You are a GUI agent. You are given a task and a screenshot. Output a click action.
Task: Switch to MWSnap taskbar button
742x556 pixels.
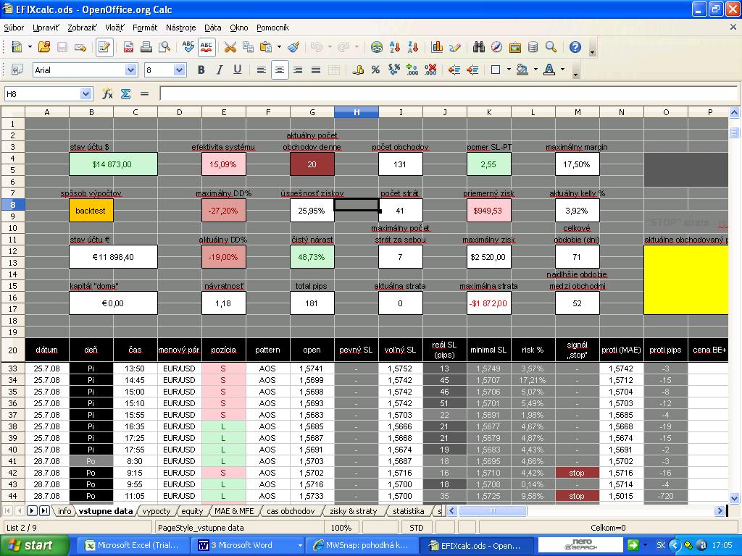[x=362, y=545]
